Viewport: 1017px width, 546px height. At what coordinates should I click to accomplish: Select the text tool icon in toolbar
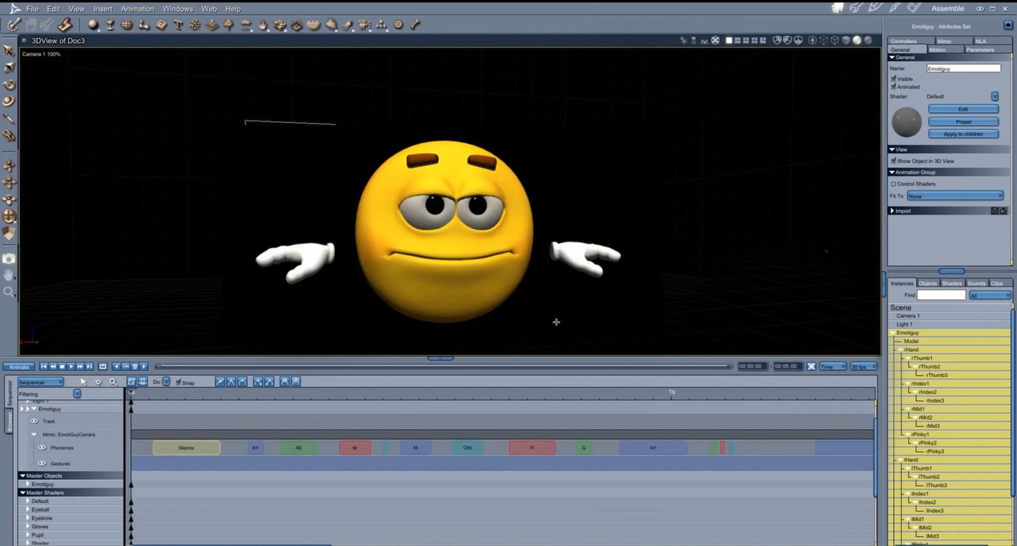coord(178,25)
